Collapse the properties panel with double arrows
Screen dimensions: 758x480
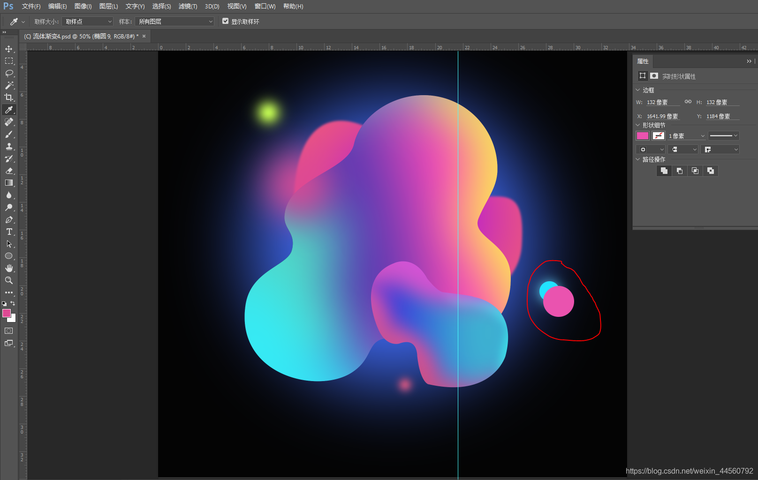tap(749, 61)
